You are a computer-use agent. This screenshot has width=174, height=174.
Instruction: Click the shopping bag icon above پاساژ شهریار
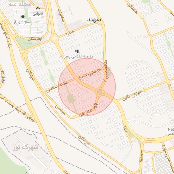(23, 17)
